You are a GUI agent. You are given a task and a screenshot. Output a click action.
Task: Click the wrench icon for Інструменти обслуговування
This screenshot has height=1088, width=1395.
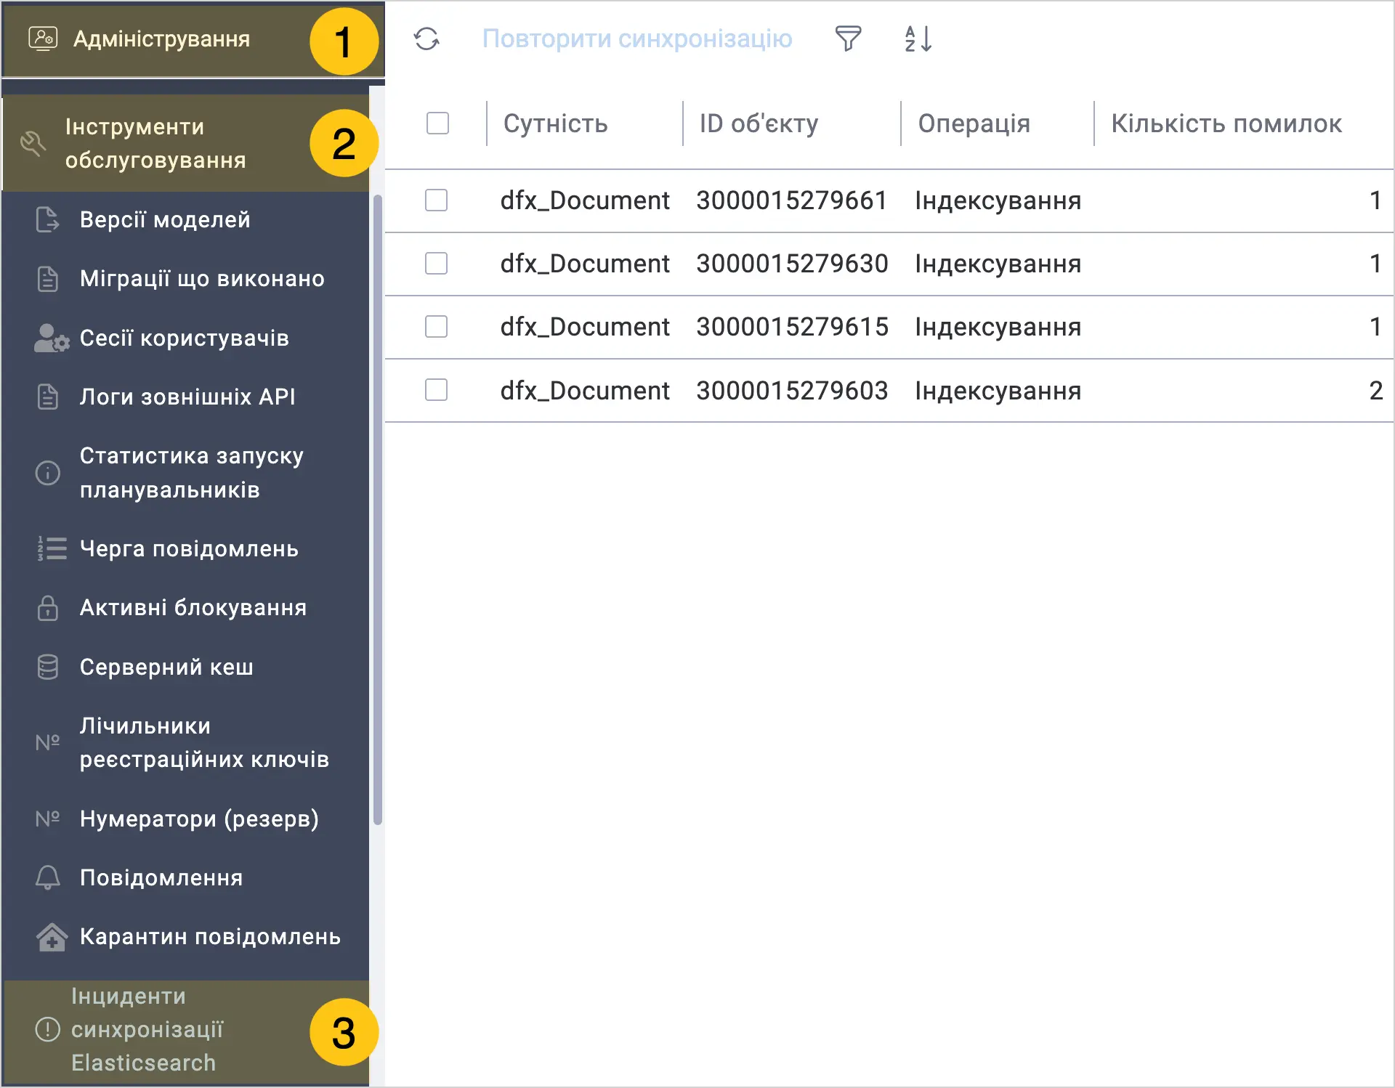(33, 143)
